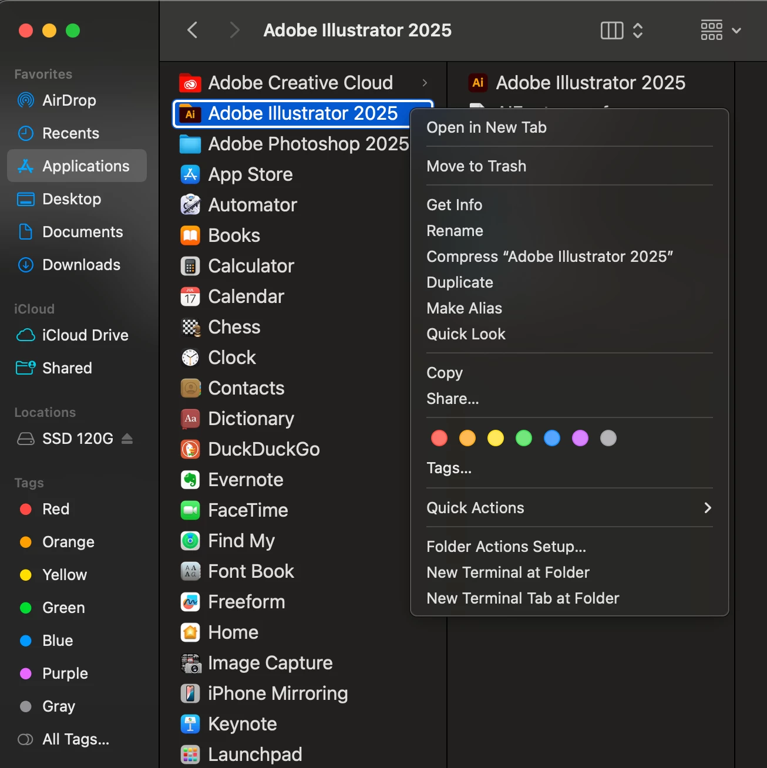Select the Find My app icon
This screenshot has width=767, height=768.
pyautogui.click(x=190, y=541)
